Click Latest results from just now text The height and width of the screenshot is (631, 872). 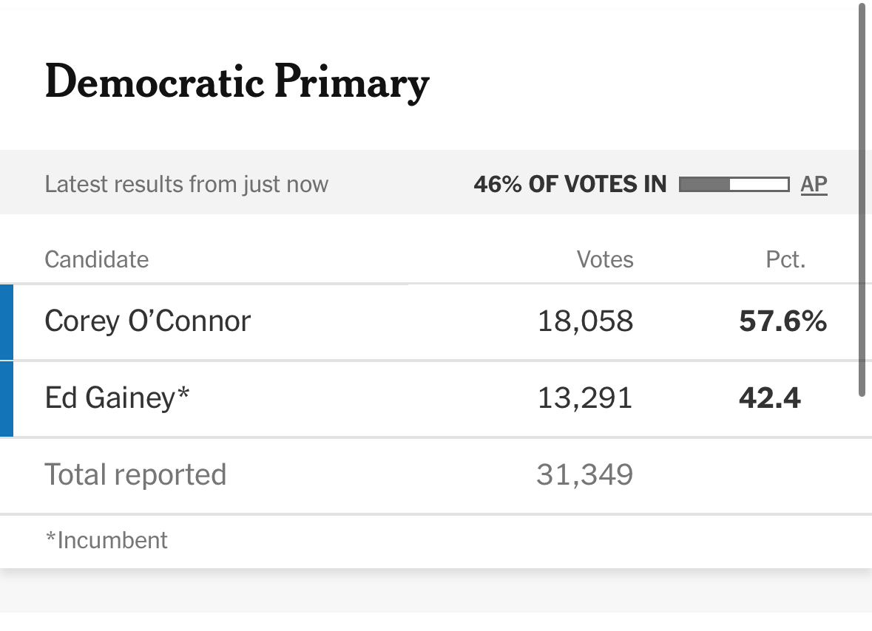186,184
